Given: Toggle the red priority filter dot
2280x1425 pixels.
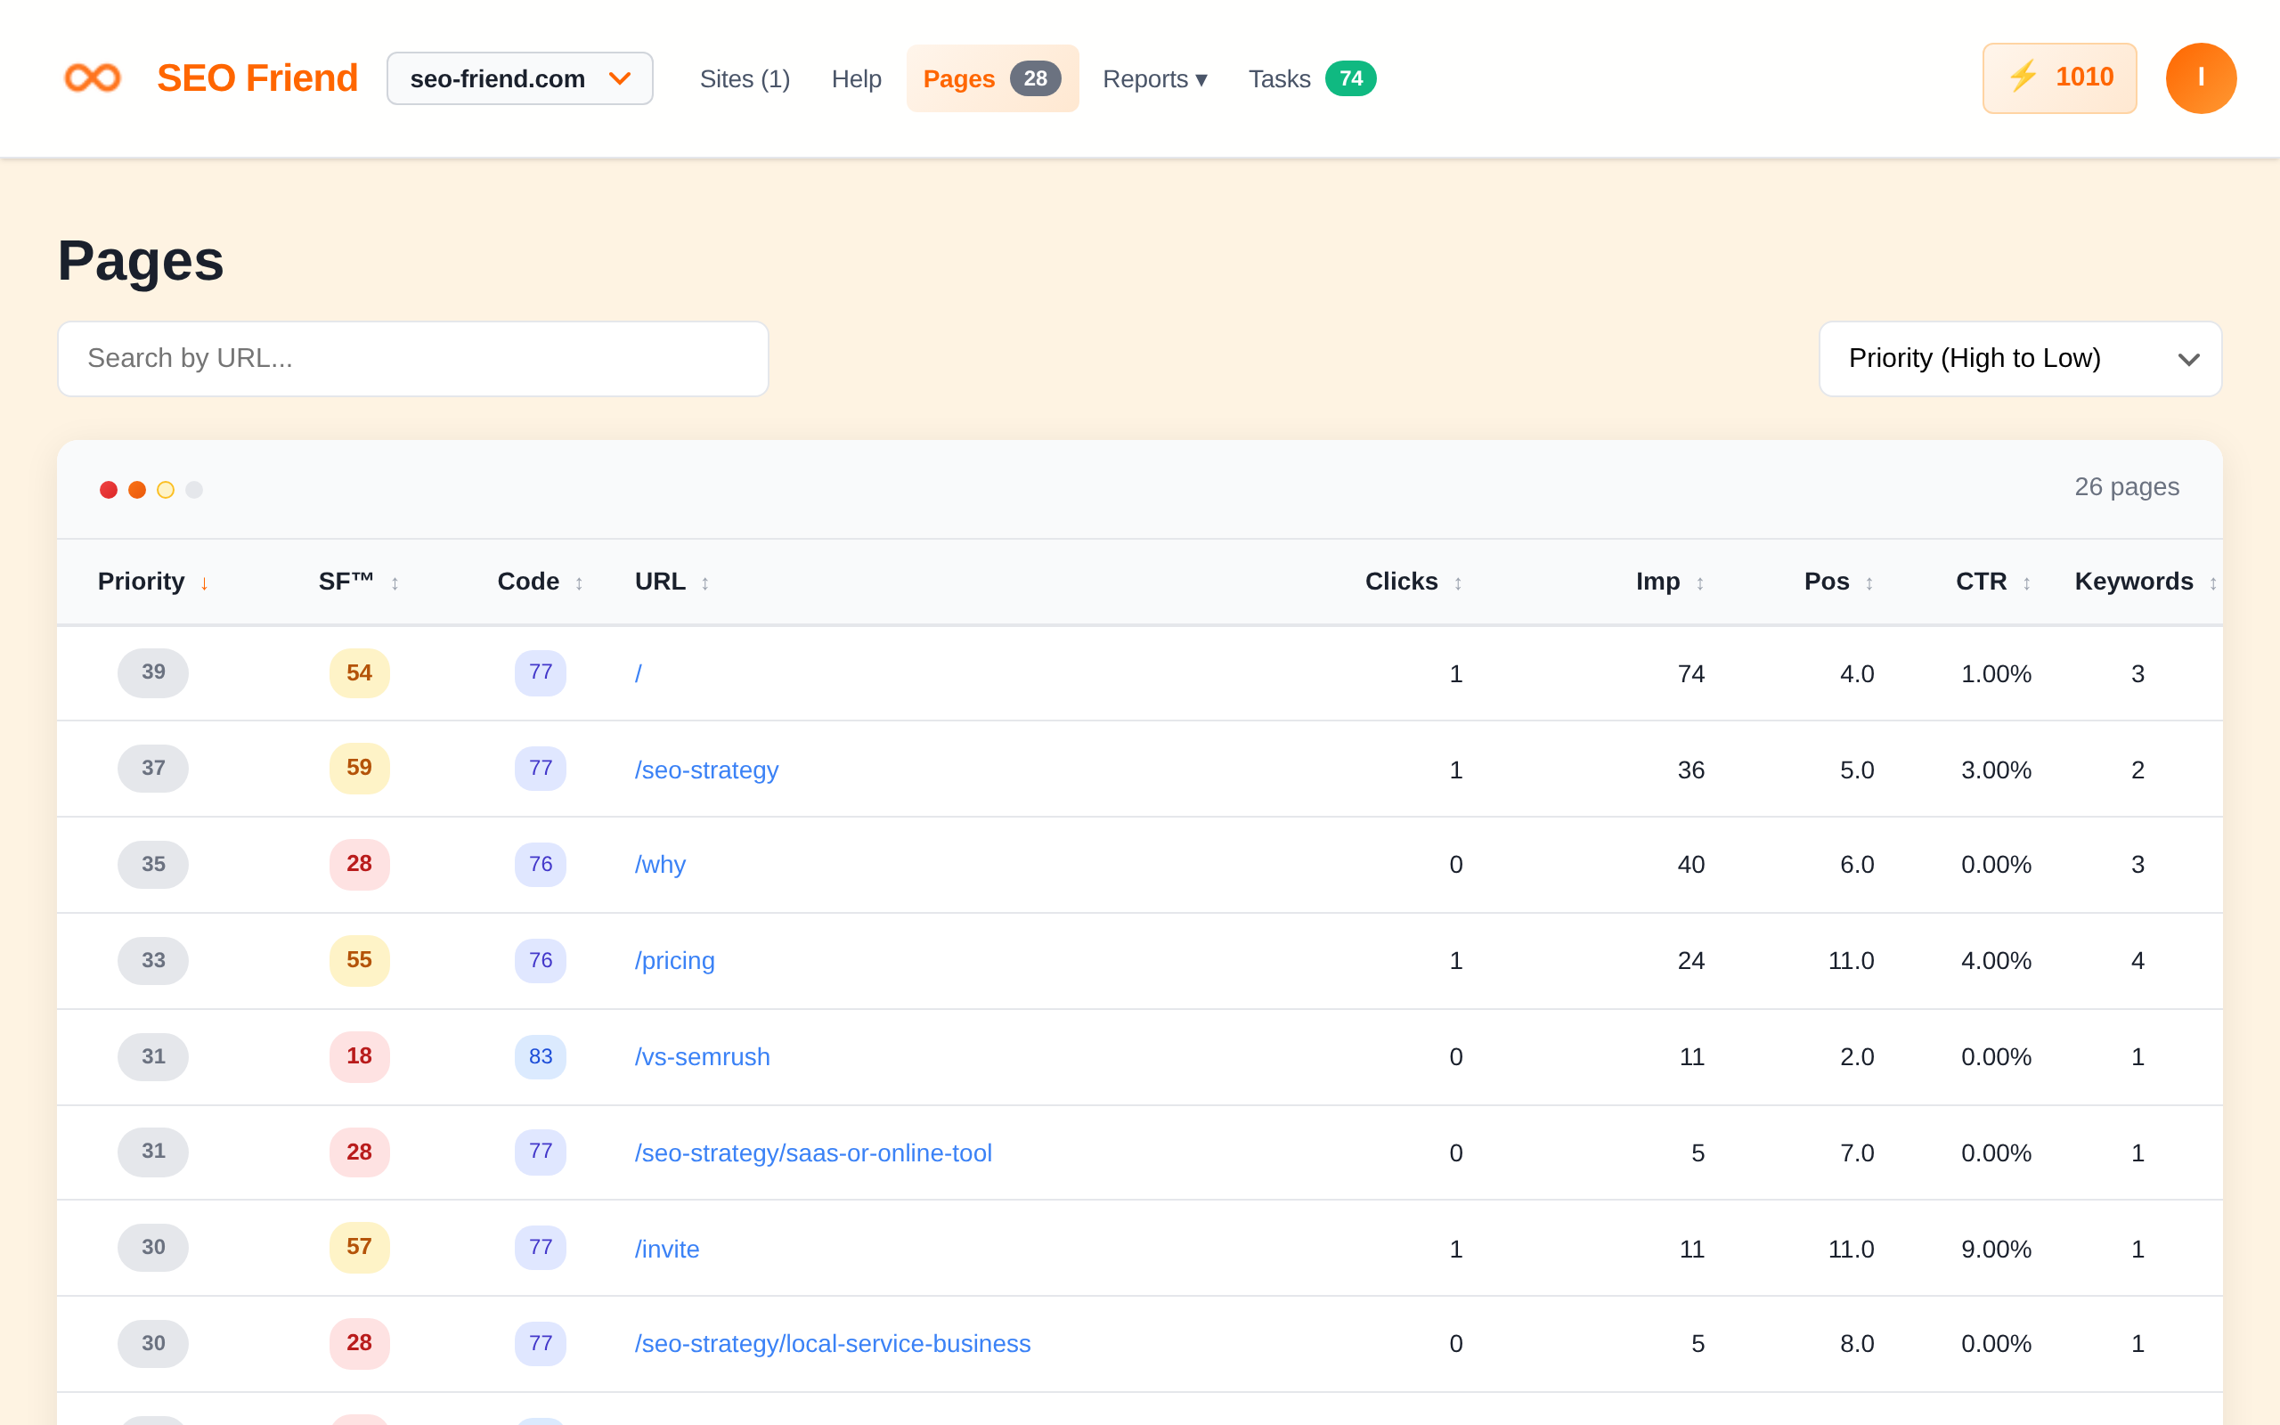Looking at the screenshot, I should tap(109, 489).
